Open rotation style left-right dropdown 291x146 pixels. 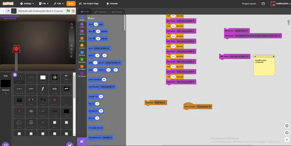107,138
